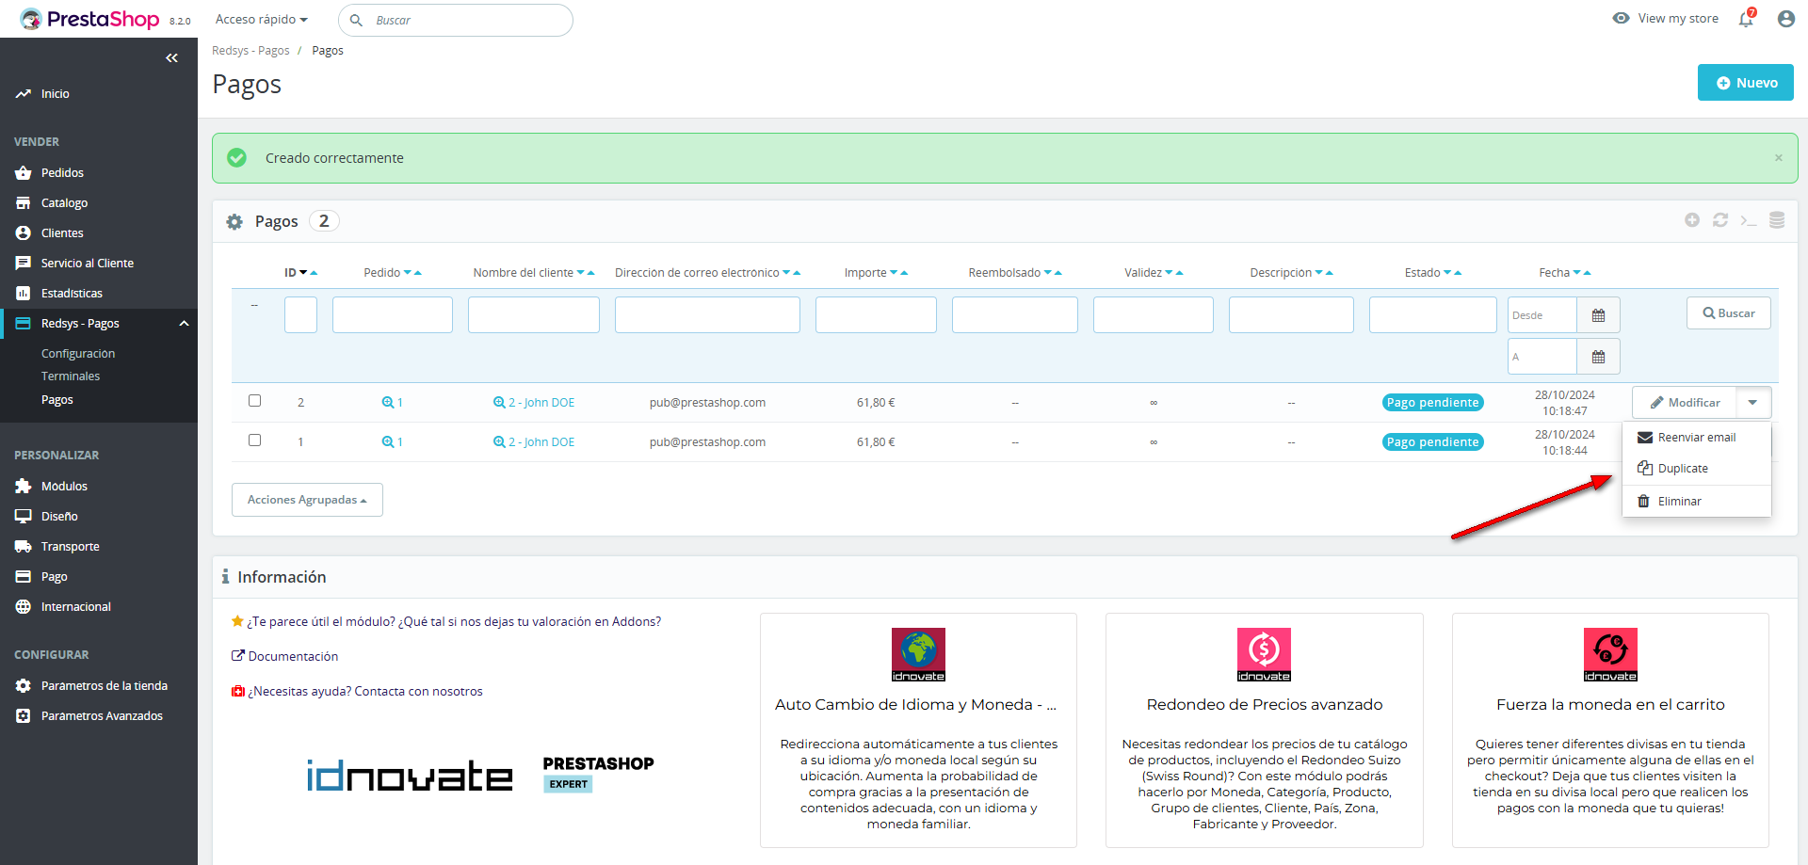Click the Addons rating request link
The image size is (1808, 865).
click(x=454, y=622)
